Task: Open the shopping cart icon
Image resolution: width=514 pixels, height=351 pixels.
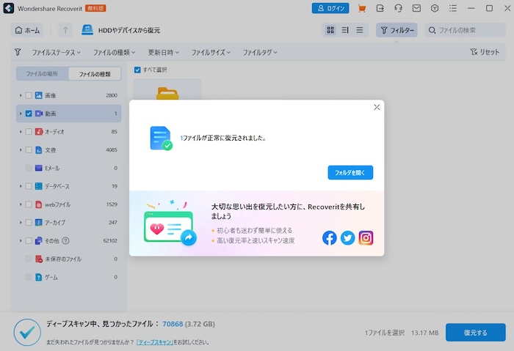Action: click(x=361, y=9)
